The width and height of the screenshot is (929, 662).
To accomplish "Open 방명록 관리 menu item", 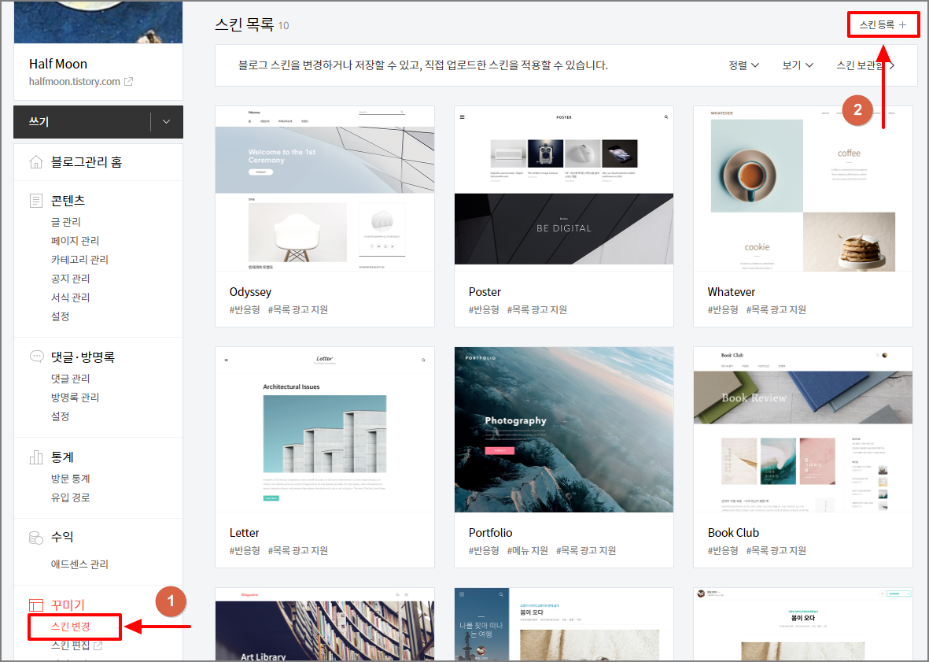I will pyautogui.click(x=76, y=397).
